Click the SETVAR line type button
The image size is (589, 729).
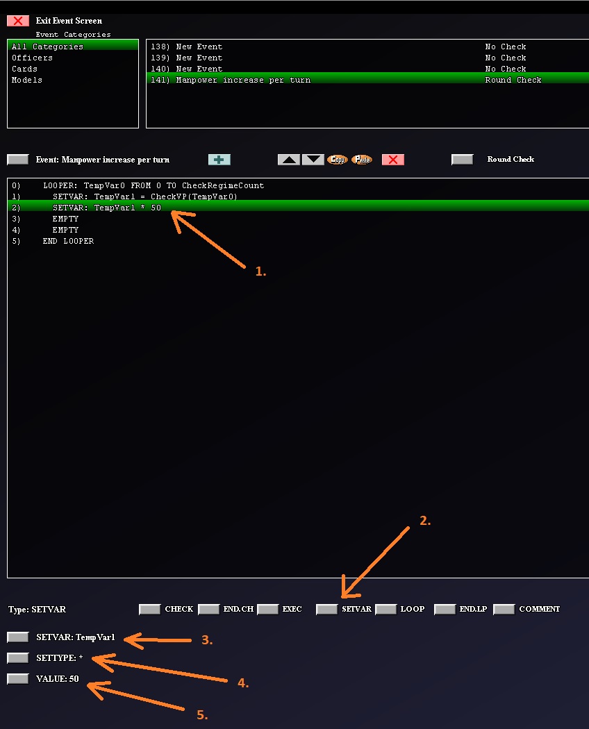[326, 609]
